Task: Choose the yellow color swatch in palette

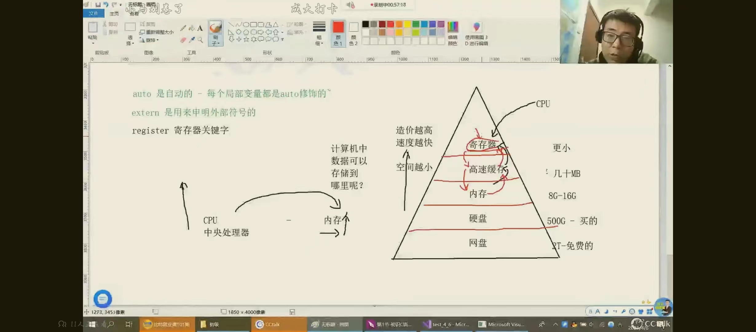Action: (408, 24)
